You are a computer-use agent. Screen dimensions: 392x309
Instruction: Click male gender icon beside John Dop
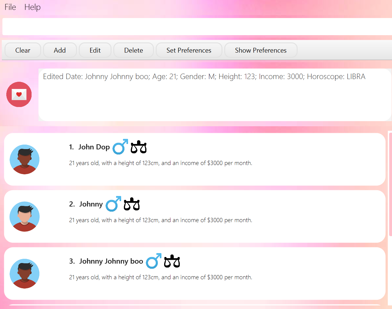120,147
